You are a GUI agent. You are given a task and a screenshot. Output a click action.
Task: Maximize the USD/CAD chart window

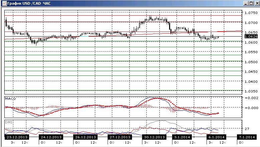(251, 3)
